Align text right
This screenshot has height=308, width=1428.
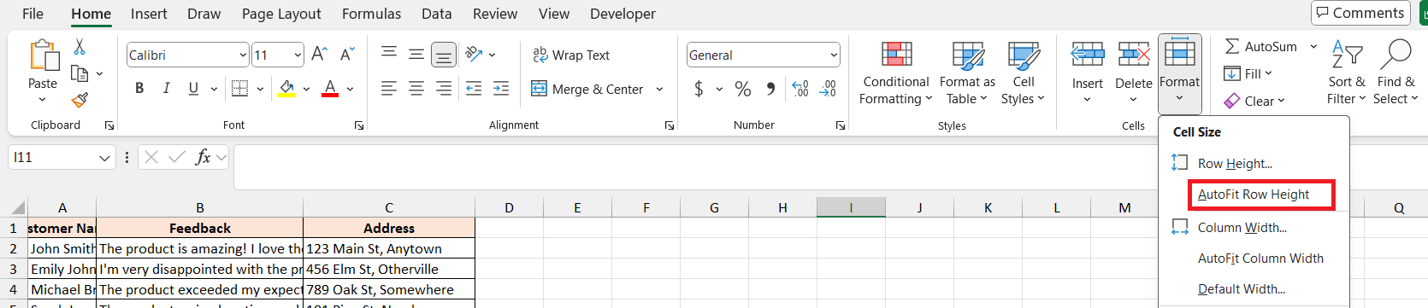point(444,89)
